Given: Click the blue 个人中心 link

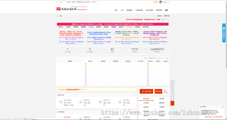Looking at the screenshot, I should (91, 27).
